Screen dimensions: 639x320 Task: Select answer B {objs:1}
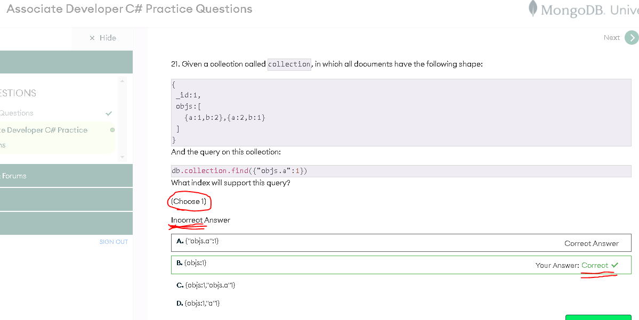point(191,263)
